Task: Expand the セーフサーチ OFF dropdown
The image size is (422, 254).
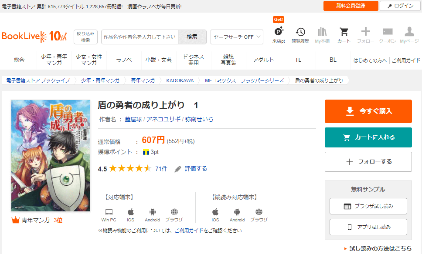Action: 237,37
